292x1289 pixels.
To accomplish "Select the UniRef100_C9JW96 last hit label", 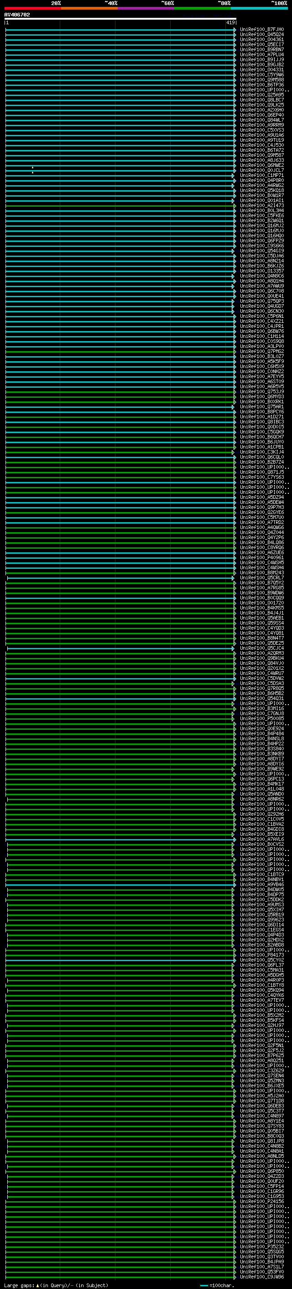I will coord(261,1278).
